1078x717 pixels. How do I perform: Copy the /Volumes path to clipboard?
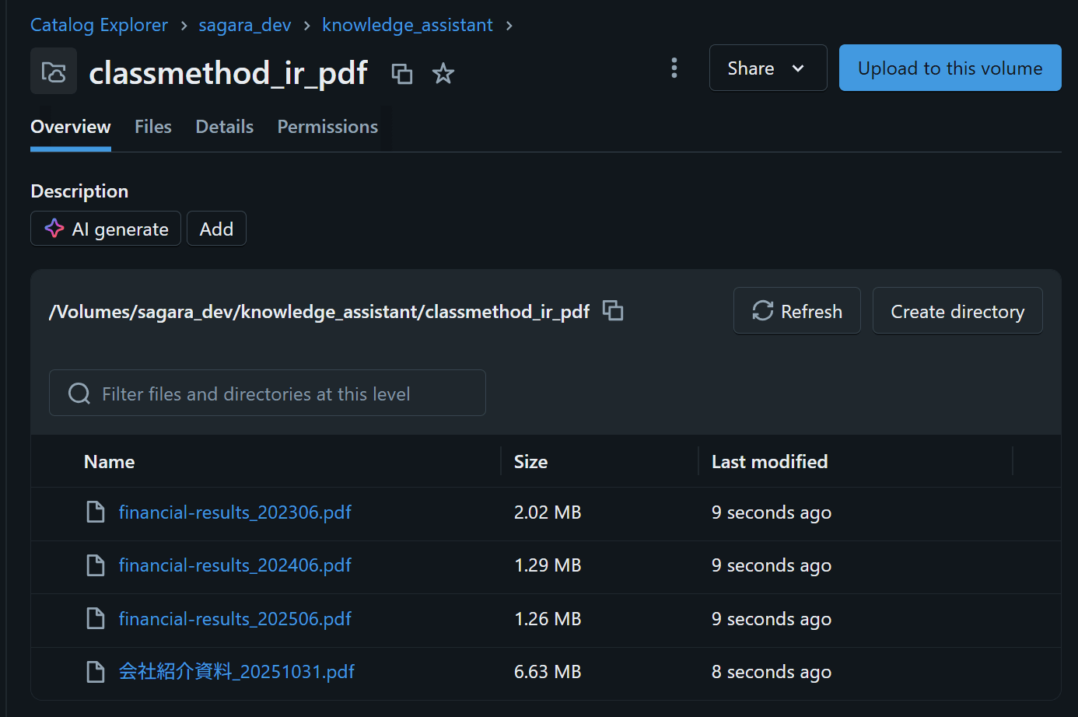[x=613, y=311]
